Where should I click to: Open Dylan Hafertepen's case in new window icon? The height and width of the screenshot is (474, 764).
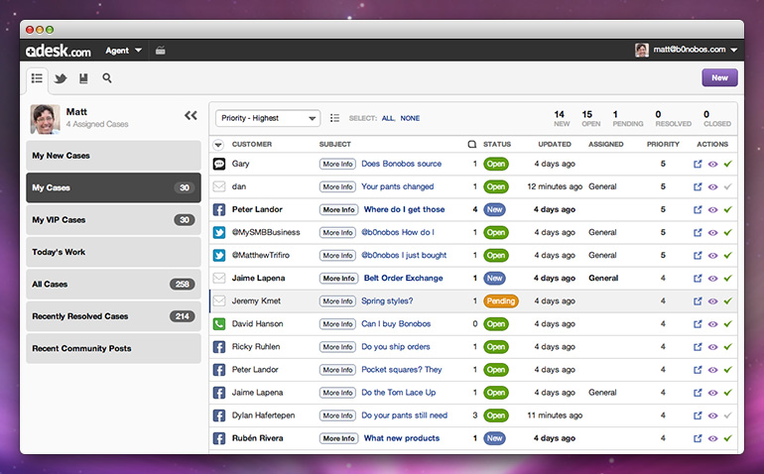coord(698,415)
